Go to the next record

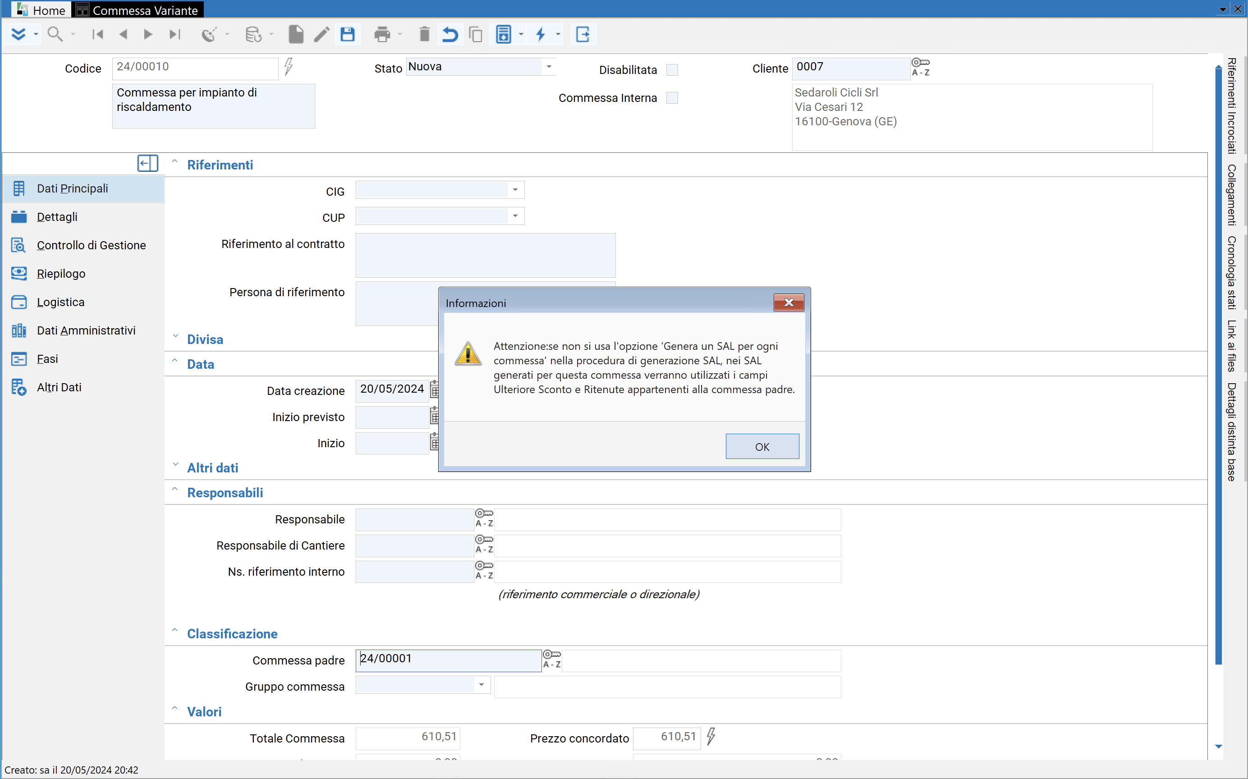pos(148,35)
